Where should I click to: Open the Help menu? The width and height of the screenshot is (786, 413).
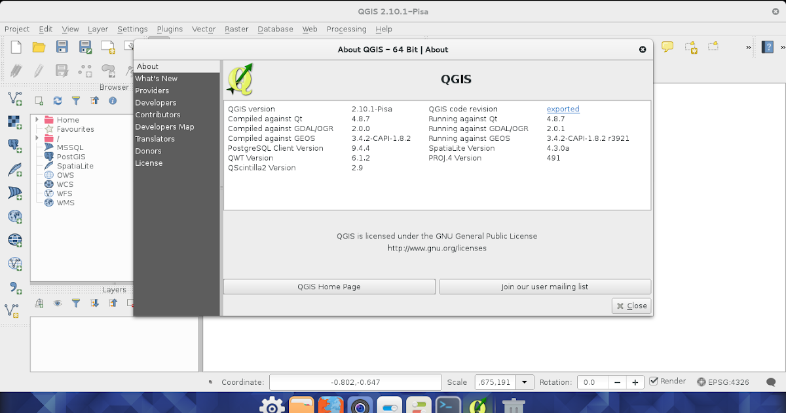pos(384,29)
